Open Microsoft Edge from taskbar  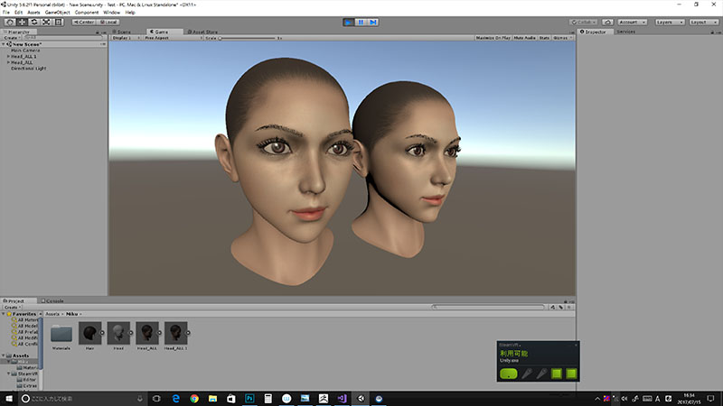click(x=175, y=399)
